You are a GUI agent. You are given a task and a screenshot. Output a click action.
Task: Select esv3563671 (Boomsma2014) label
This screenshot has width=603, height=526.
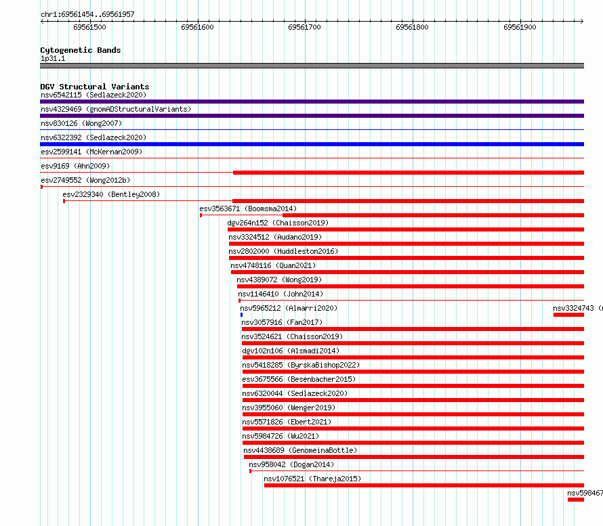248,209
